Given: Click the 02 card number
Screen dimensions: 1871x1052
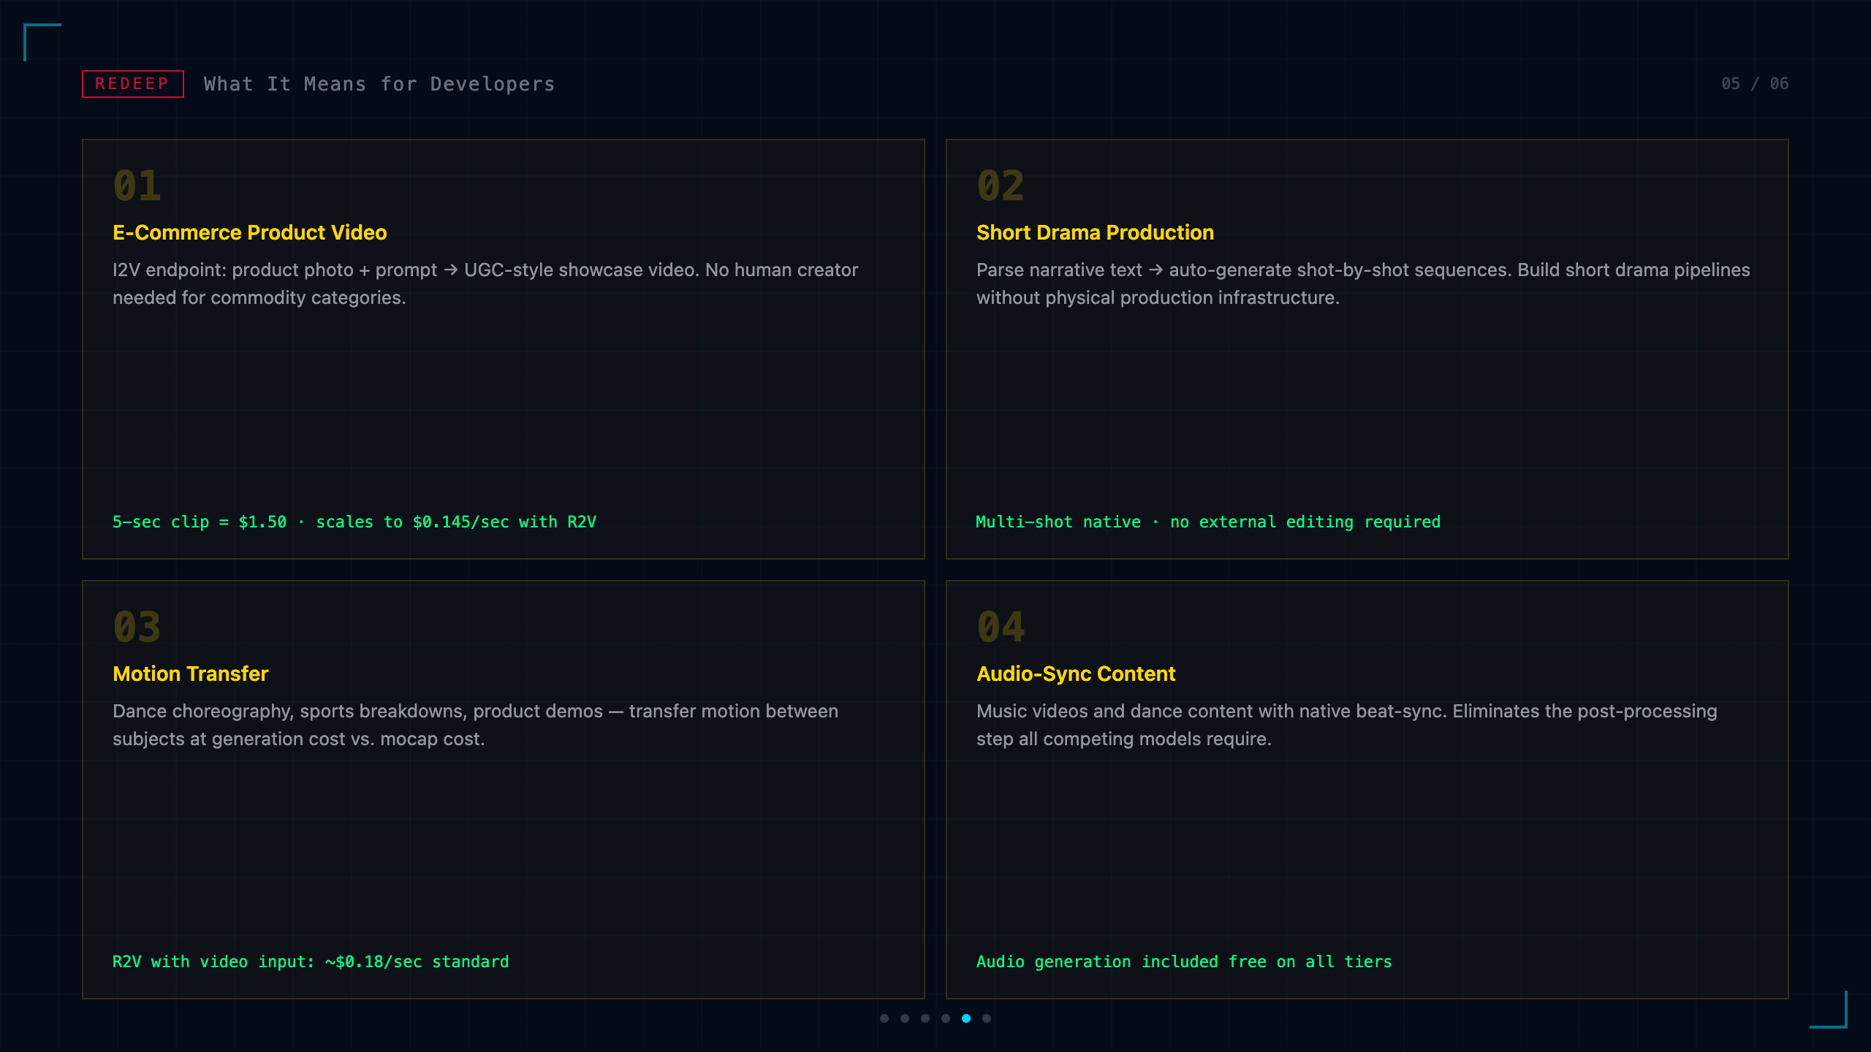Looking at the screenshot, I should pos(1001,186).
